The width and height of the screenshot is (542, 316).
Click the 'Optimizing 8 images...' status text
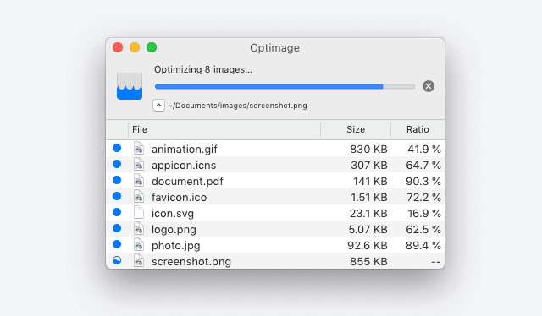203,69
